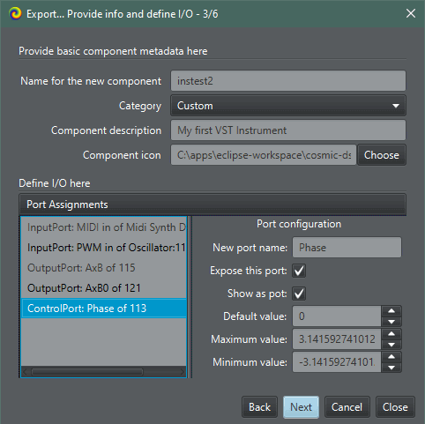Uncheck the Expose this port checkbox
This screenshot has width=425, height=424.
pos(299,271)
